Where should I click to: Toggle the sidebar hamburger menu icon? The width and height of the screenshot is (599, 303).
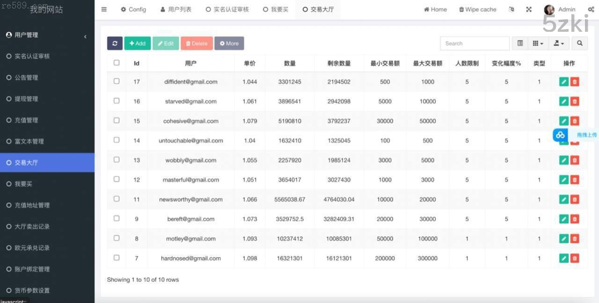click(104, 9)
